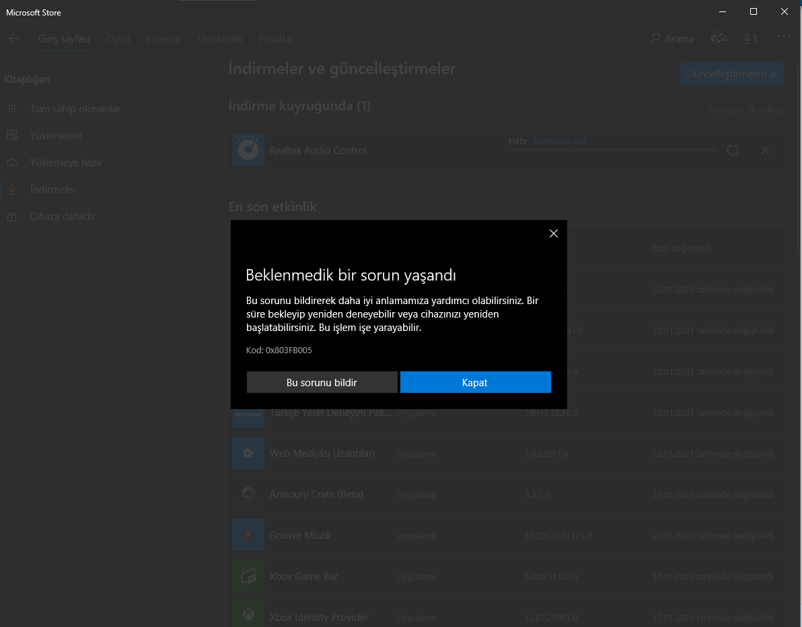Select 'Cihaza dâhildir' in sidebar
Image resolution: width=802 pixels, height=627 pixels.
(63, 217)
